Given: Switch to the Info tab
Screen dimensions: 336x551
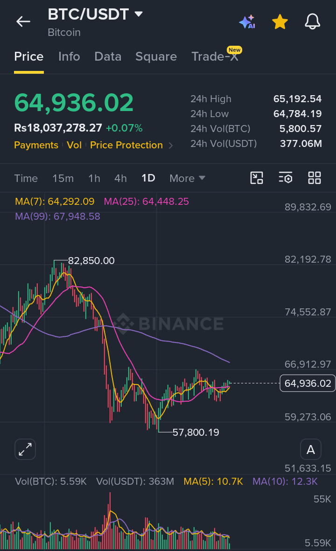Looking at the screenshot, I should tap(69, 56).
